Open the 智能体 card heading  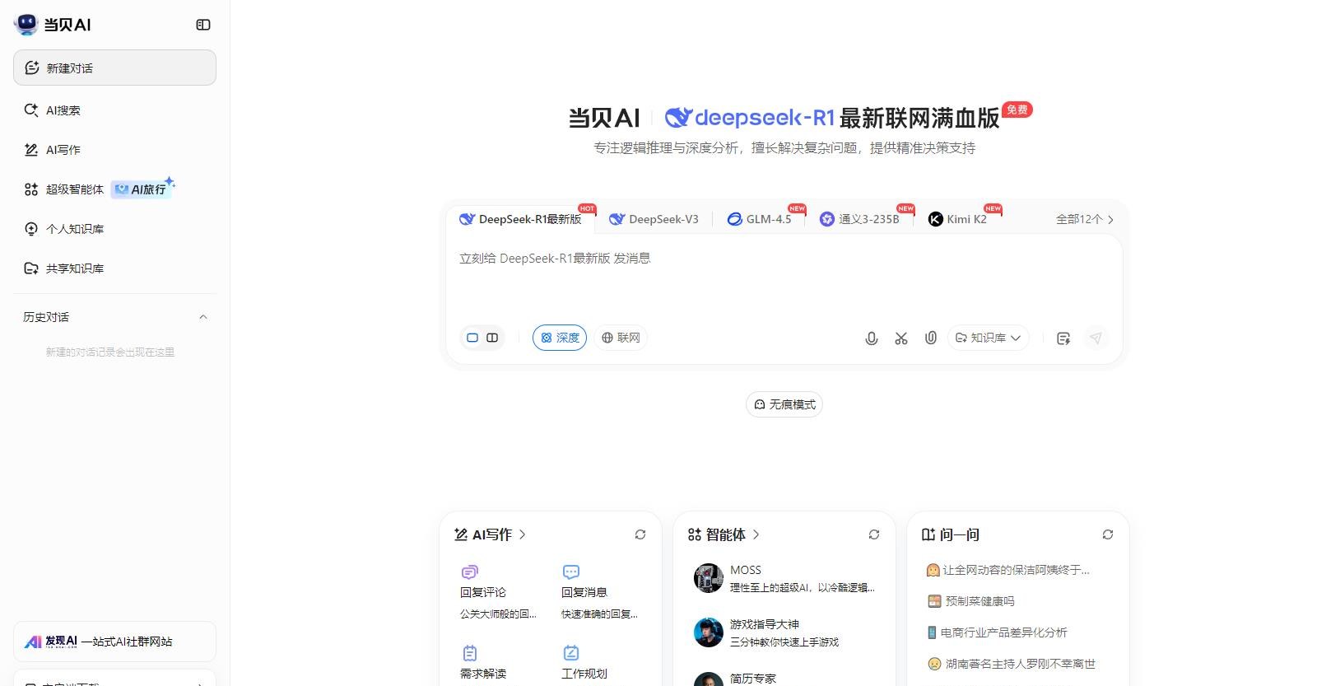point(724,534)
